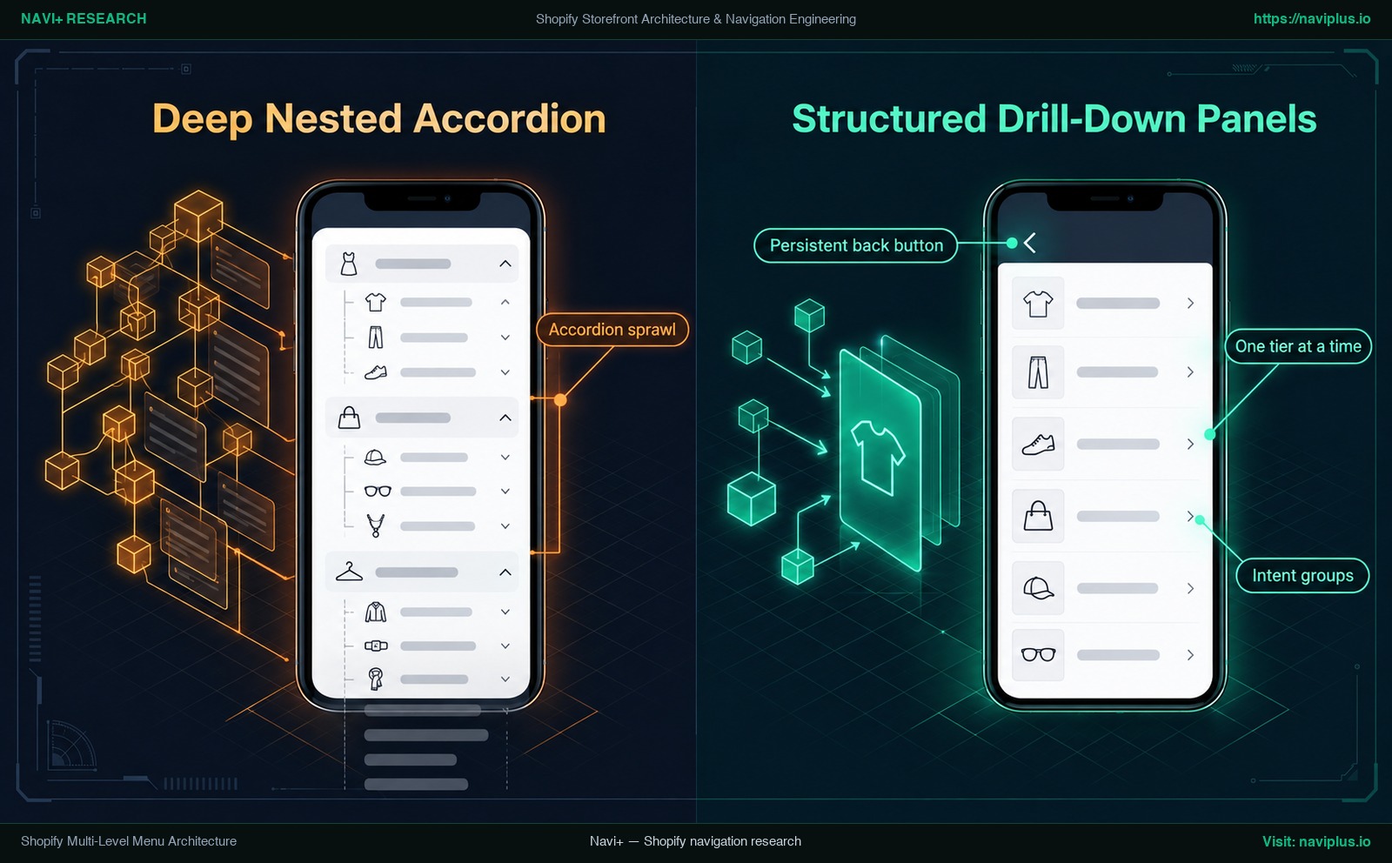
Task: Select the "Intent groups" callout label
Action: (x=1302, y=575)
